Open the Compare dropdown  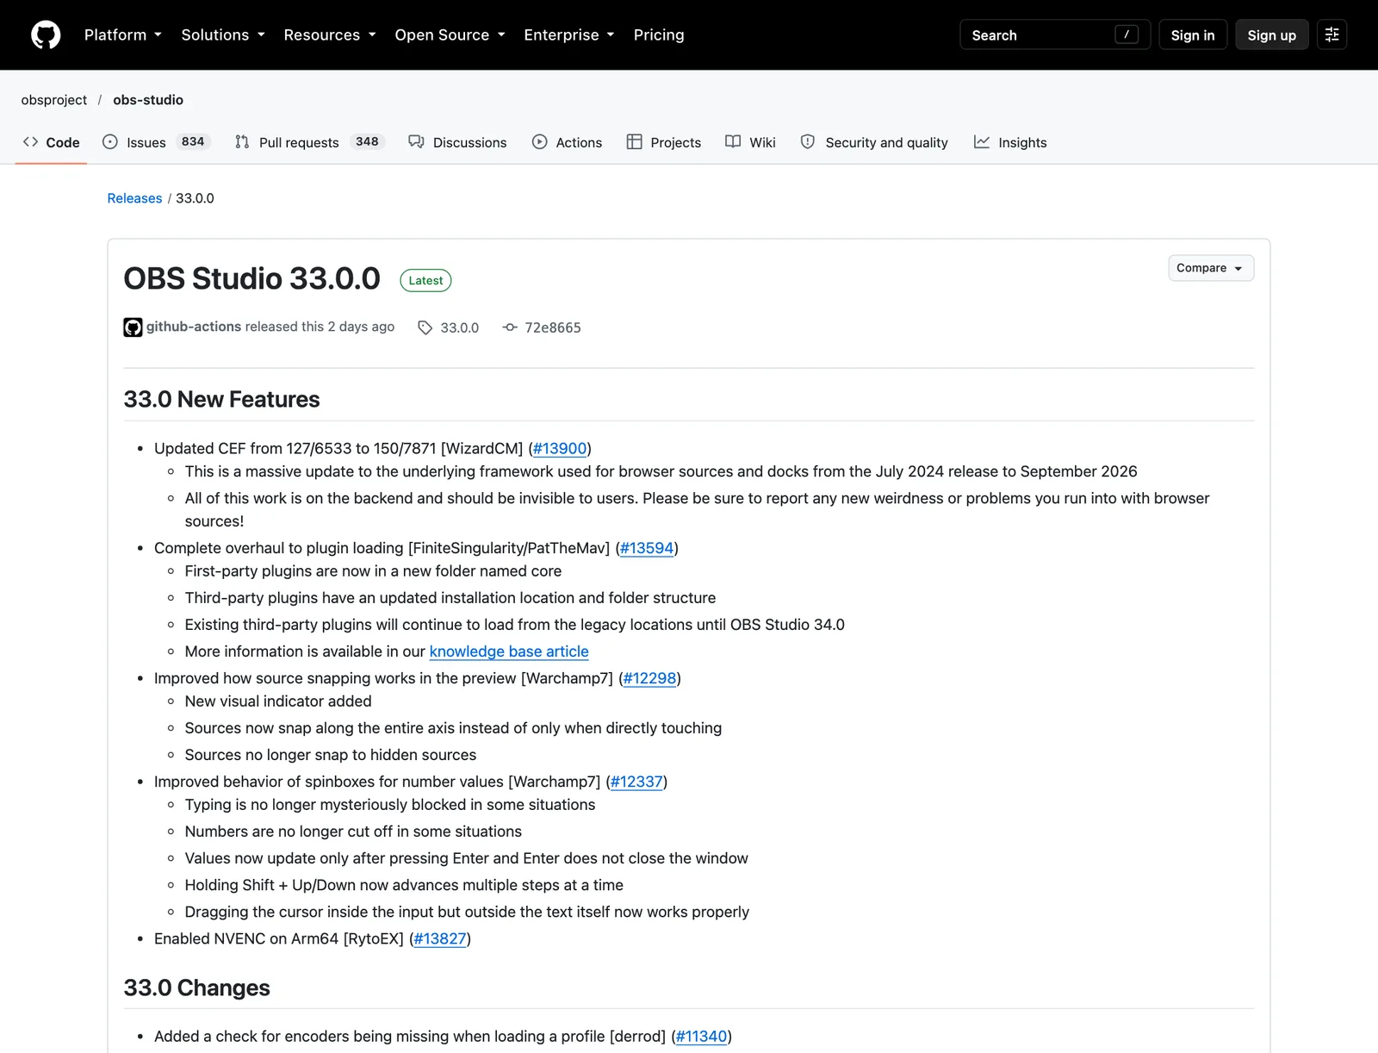click(1211, 268)
